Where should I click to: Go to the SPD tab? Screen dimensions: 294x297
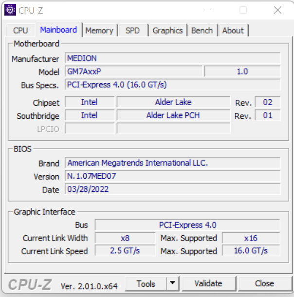click(x=132, y=30)
